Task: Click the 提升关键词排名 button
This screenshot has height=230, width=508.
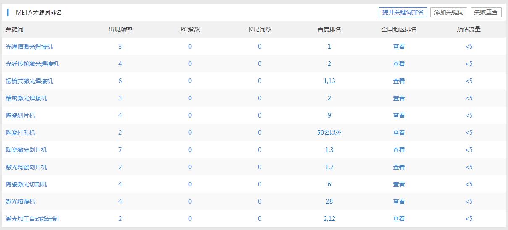Action: pos(403,12)
